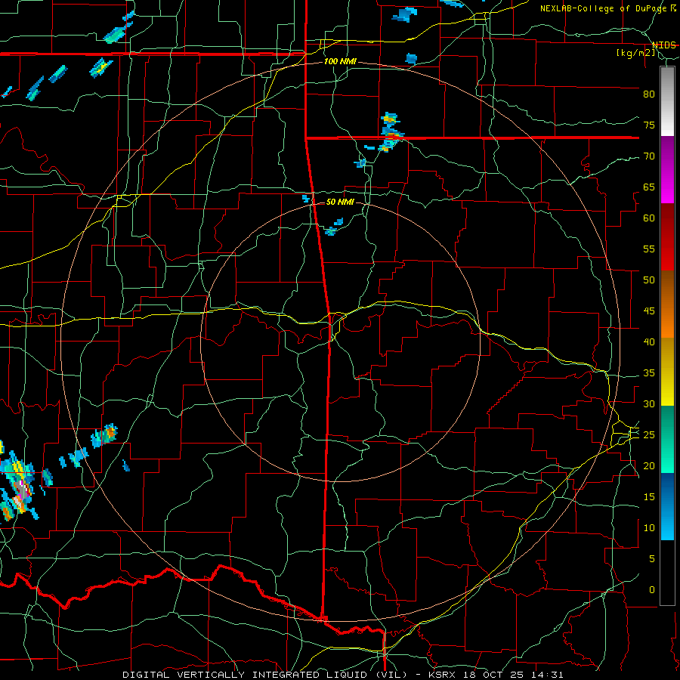This screenshot has height=680, width=680.
Task: Click the [kg/m2] units label
Action: (635, 53)
